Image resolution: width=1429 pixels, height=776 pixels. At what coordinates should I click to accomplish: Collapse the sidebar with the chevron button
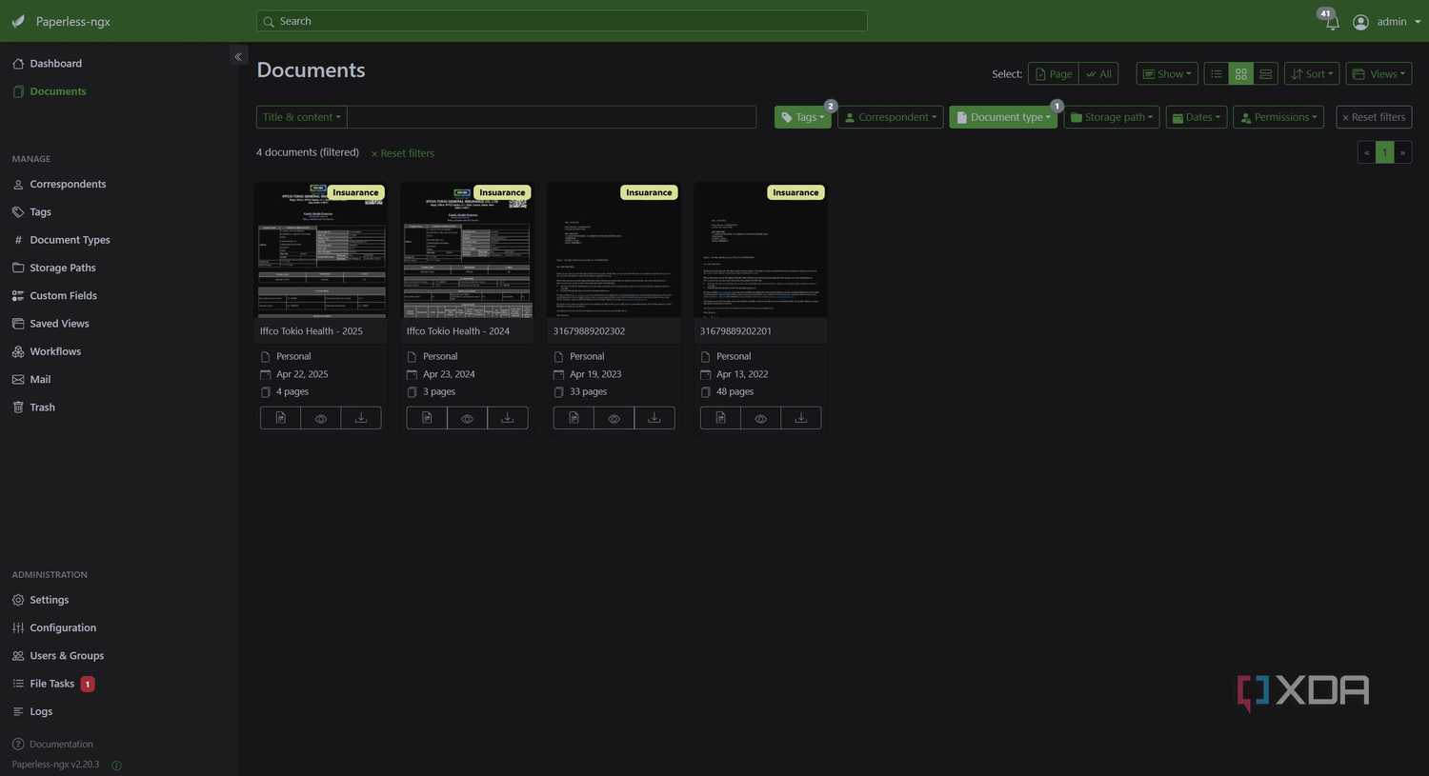[x=238, y=56]
